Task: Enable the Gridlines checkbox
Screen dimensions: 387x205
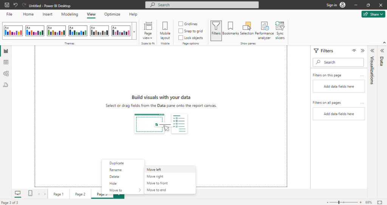Action: point(181,24)
